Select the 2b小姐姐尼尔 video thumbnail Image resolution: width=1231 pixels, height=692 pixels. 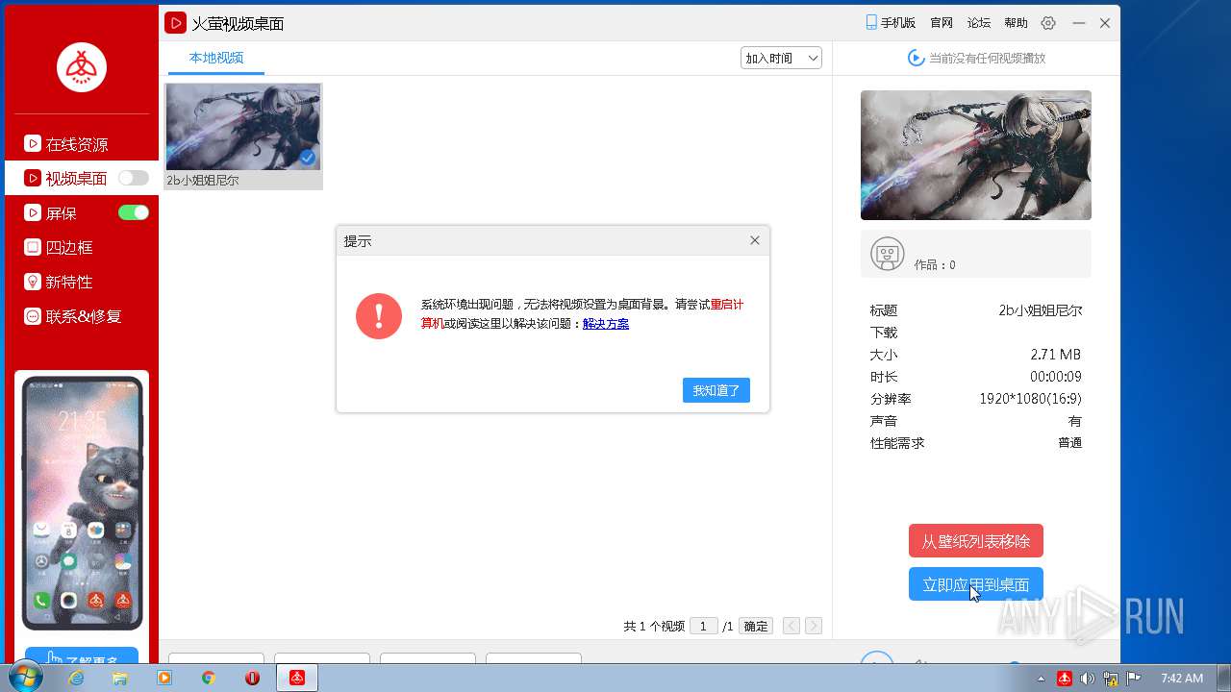243,127
